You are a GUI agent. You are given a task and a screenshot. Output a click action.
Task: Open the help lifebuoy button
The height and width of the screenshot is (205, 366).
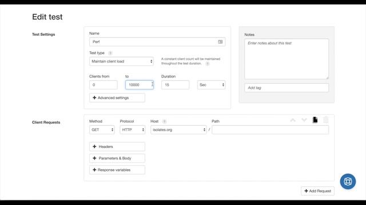click(x=348, y=181)
